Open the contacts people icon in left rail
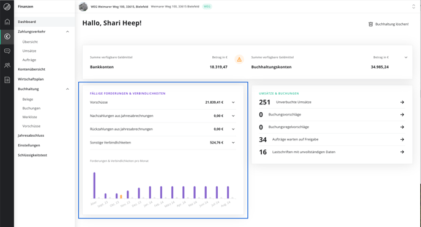The image size is (421, 227). (x=7, y=65)
